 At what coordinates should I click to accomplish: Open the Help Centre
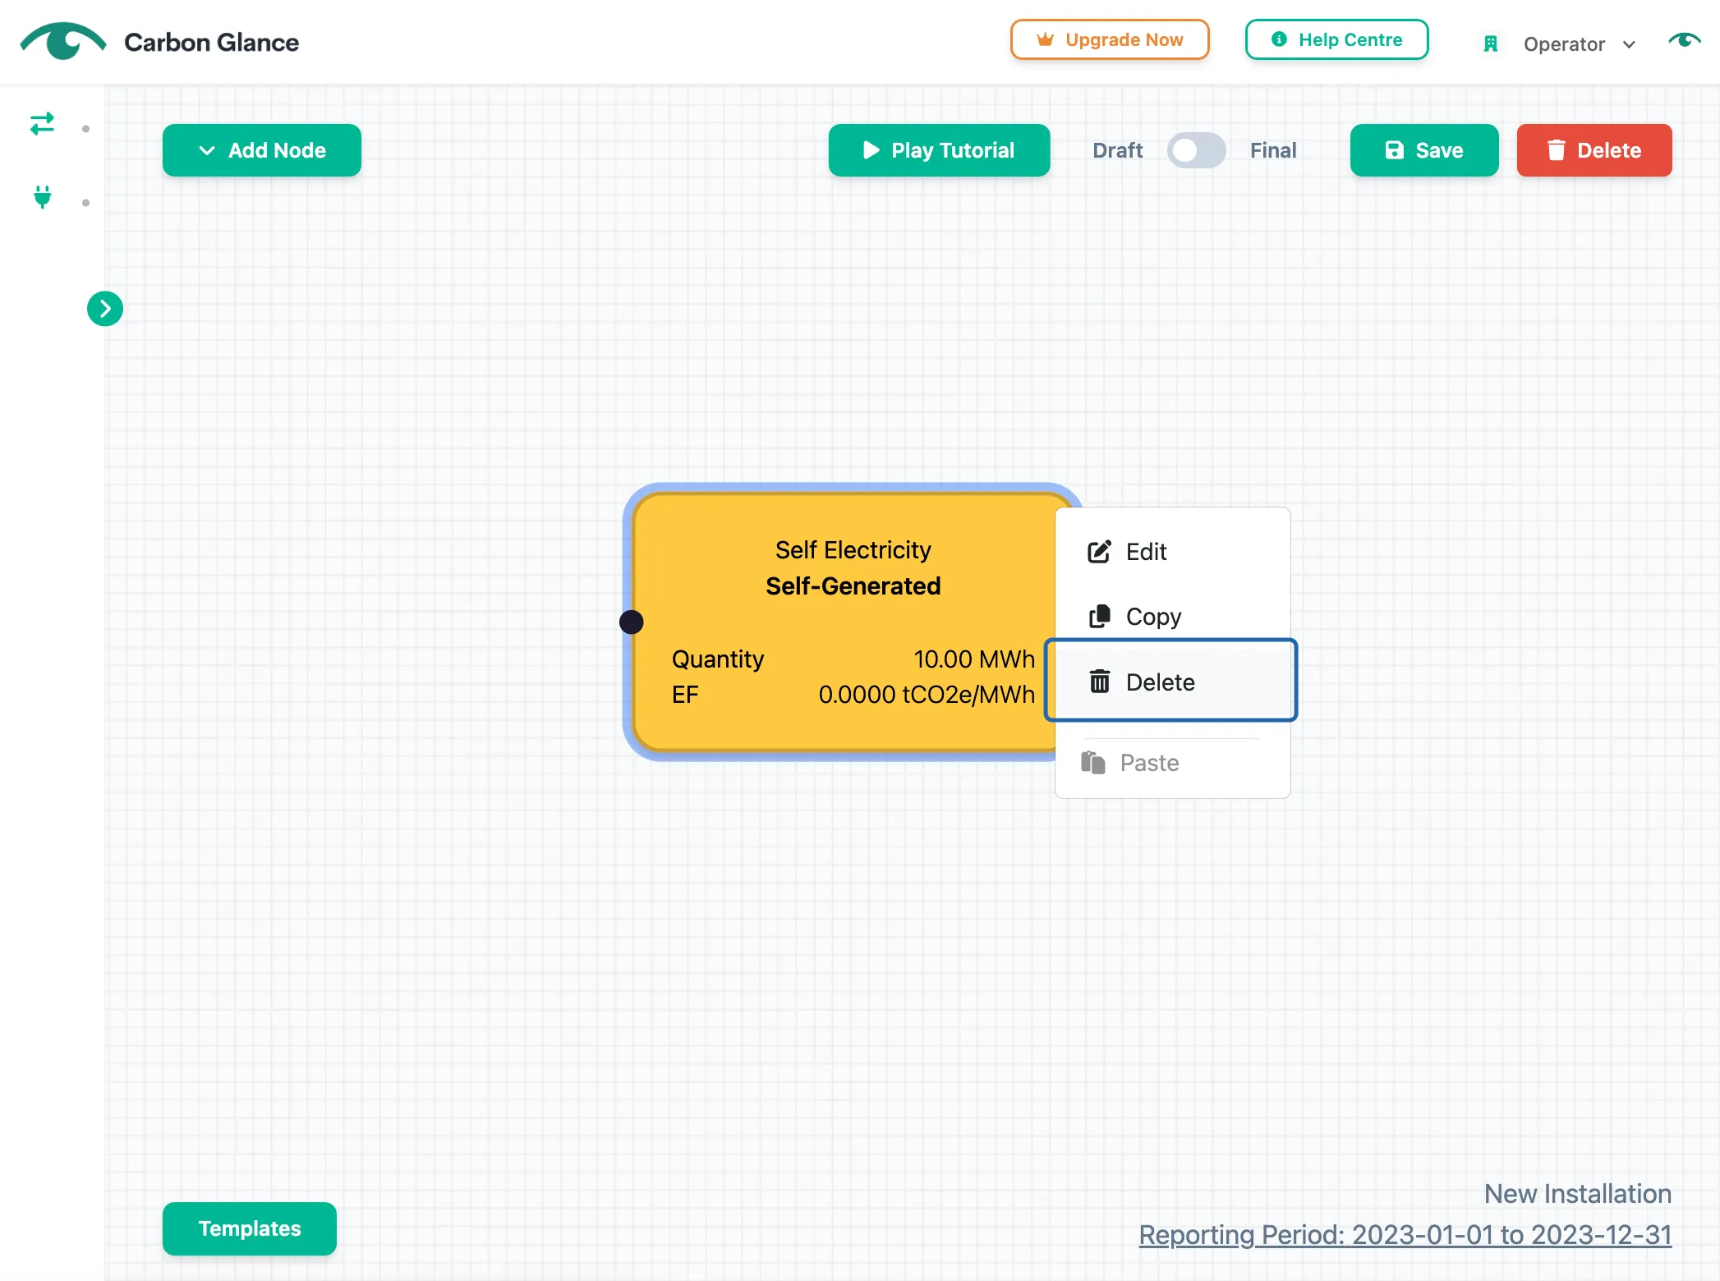tap(1336, 39)
